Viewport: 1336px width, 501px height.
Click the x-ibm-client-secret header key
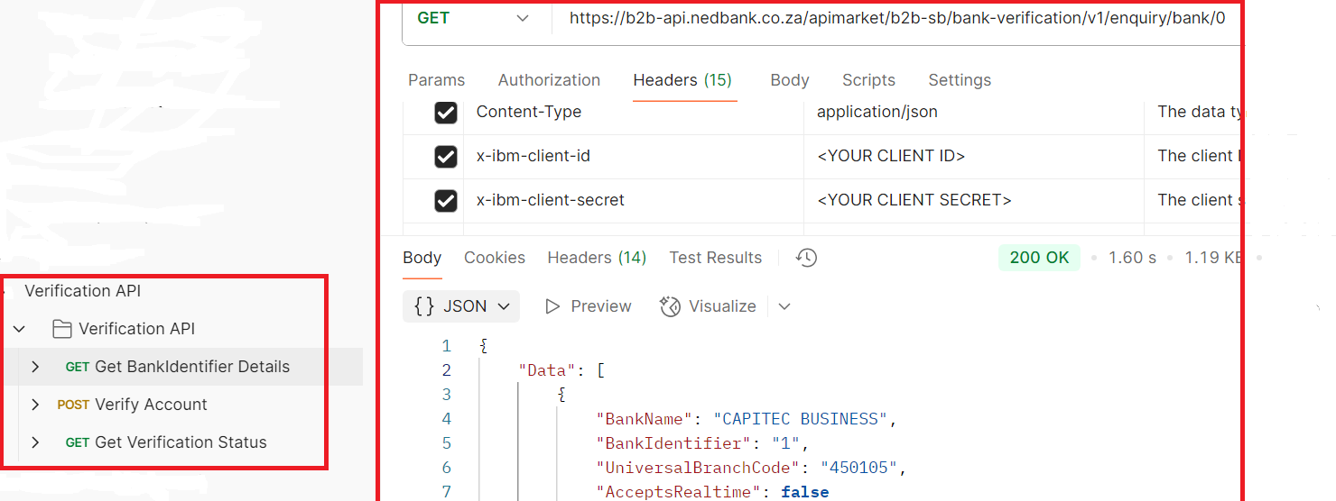pos(551,200)
